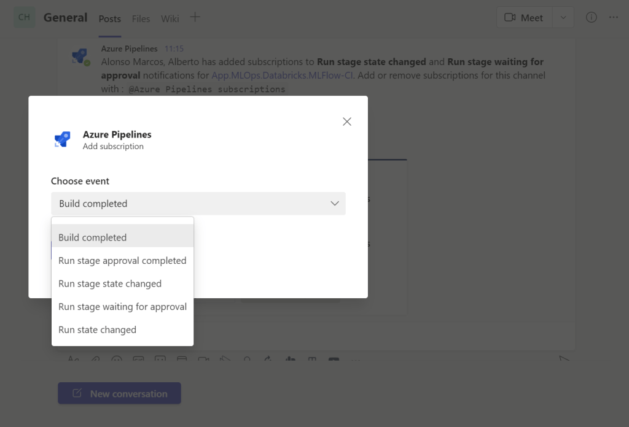
Task: Pick Run stage waiting for approval
Action: pos(122,307)
